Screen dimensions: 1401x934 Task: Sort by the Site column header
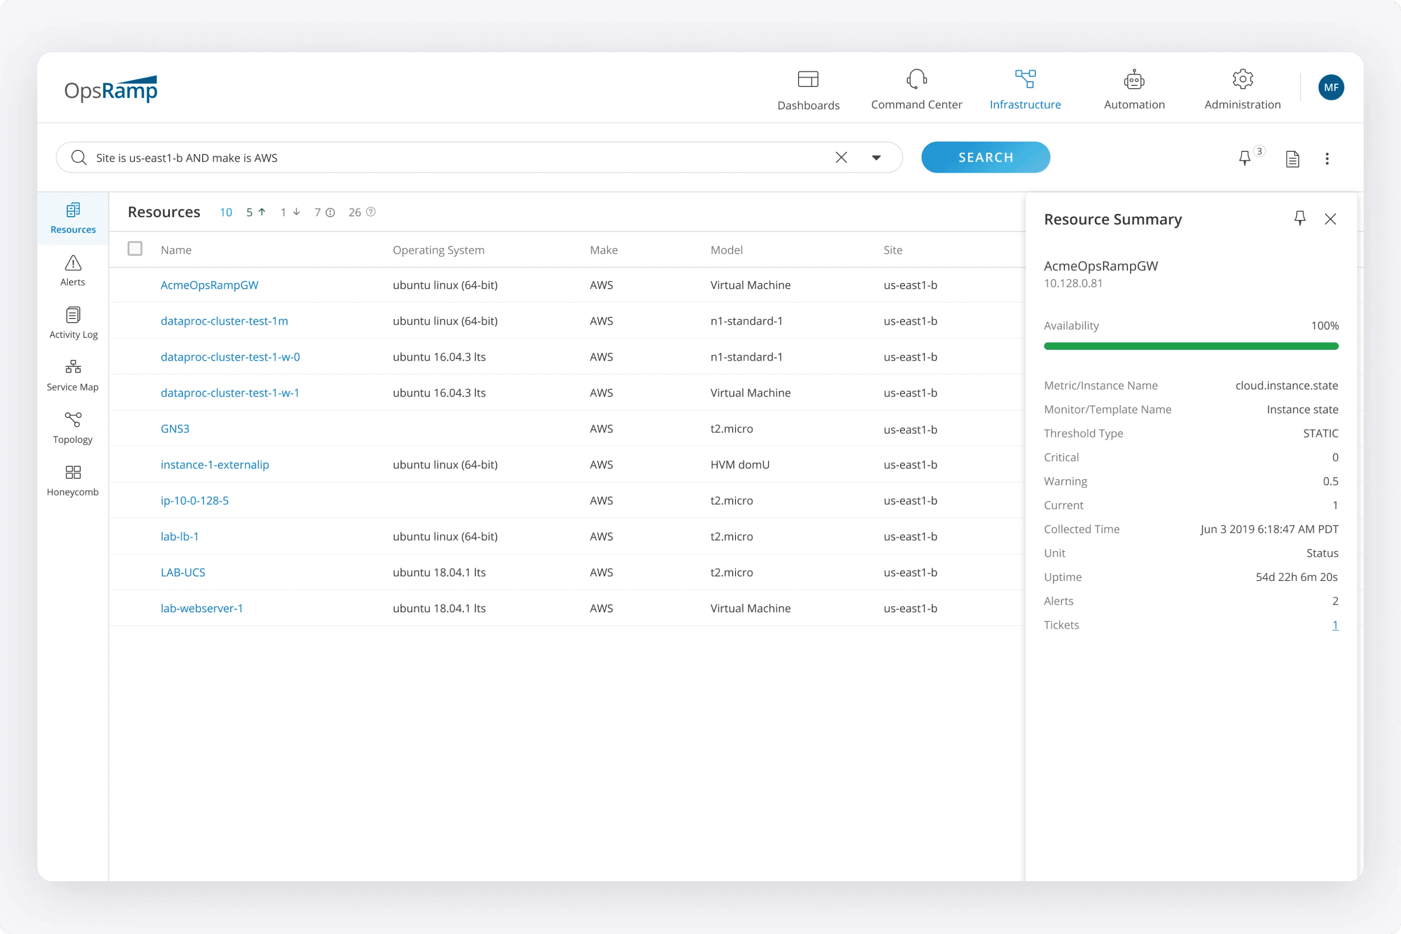892,250
